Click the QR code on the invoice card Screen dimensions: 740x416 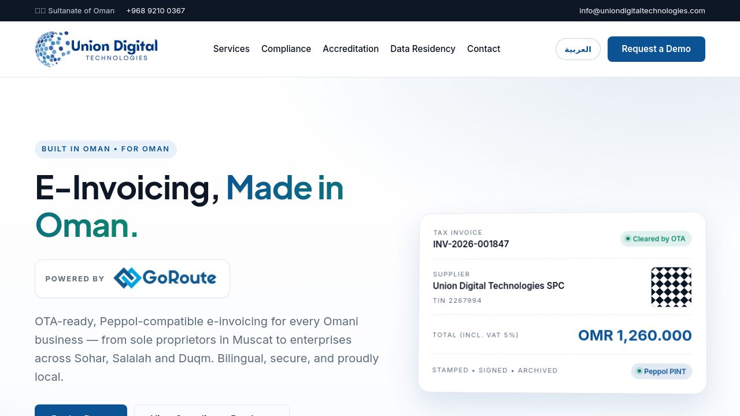[671, 287]
